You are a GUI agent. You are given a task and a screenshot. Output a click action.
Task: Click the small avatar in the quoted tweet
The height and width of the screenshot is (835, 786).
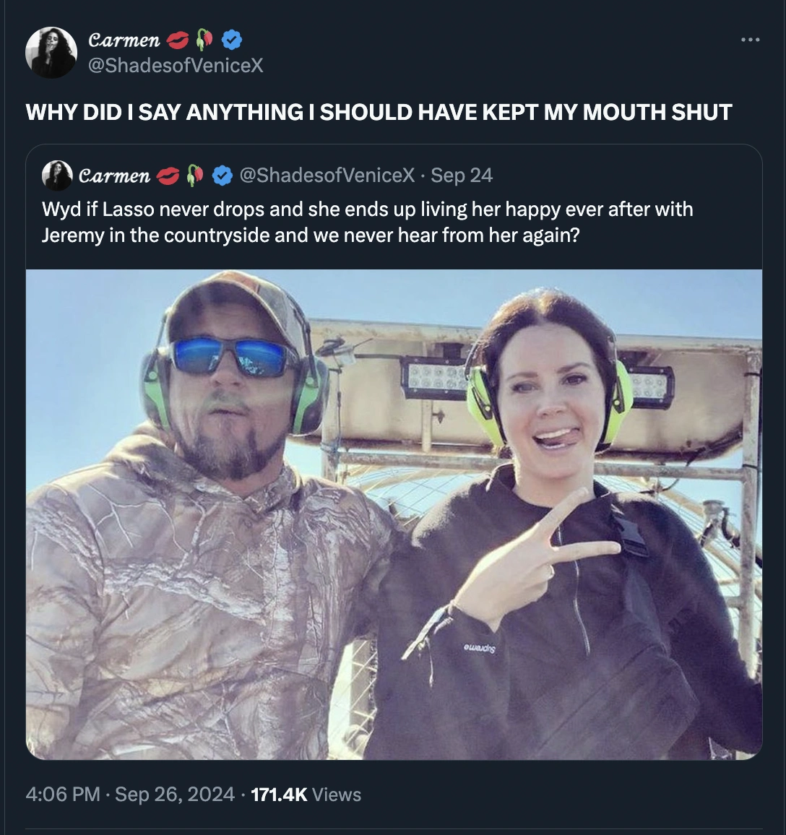click(56, 176)
